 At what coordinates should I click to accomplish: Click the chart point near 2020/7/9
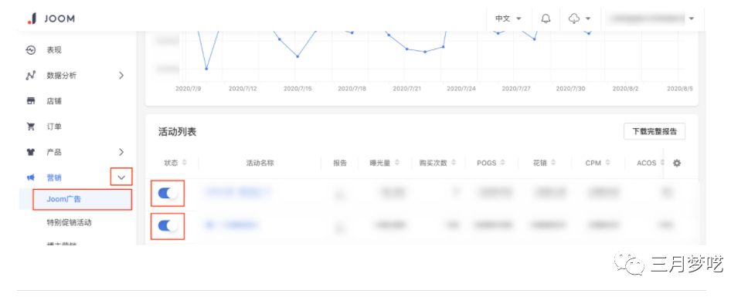point(206,69)
